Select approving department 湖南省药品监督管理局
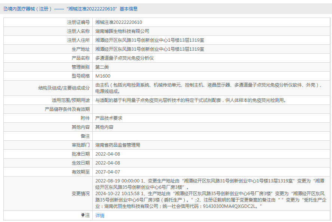This screenshot has width=332, height=222. (x=118, y=145)
